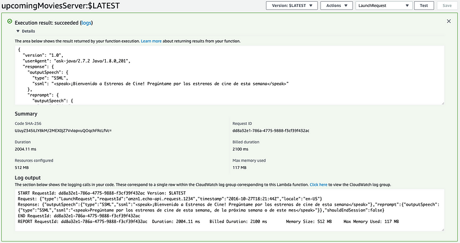Open the Actions dropdown menu

(x=335, y=5)
